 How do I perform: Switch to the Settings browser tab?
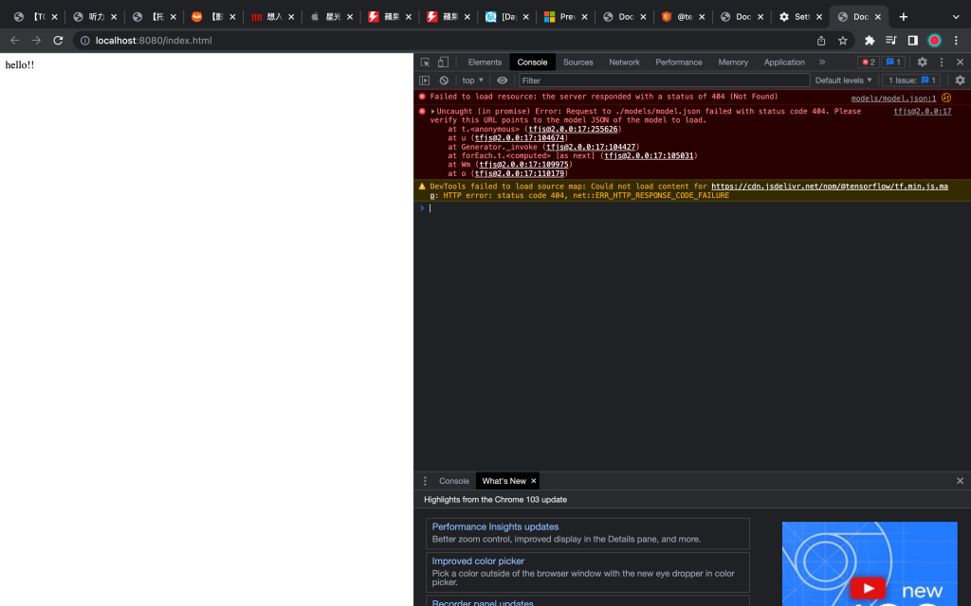(801, 17)
